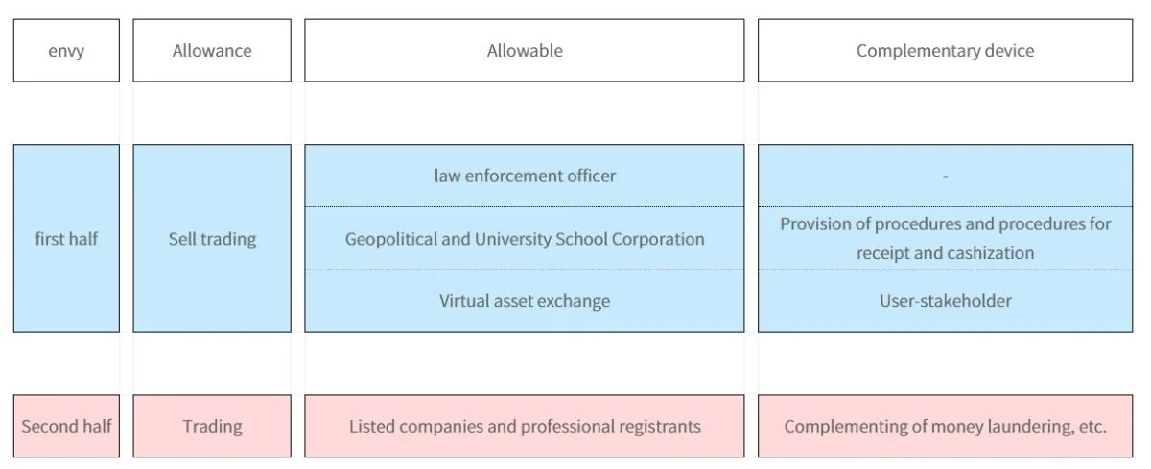Click the 'Allowable' column header
Image resolution: width=1151 pixels, height=469 pixels.
pos(525,51)
